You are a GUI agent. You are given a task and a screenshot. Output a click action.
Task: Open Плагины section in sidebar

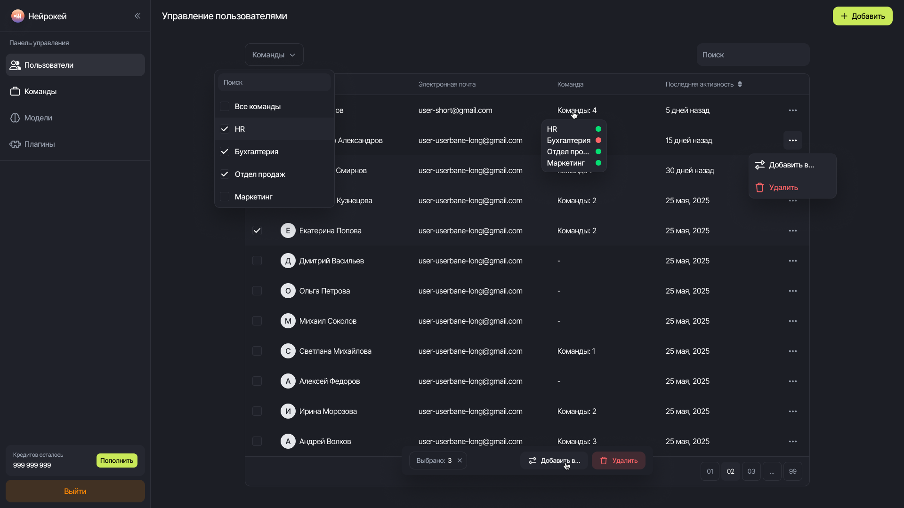tap(40, 144)
